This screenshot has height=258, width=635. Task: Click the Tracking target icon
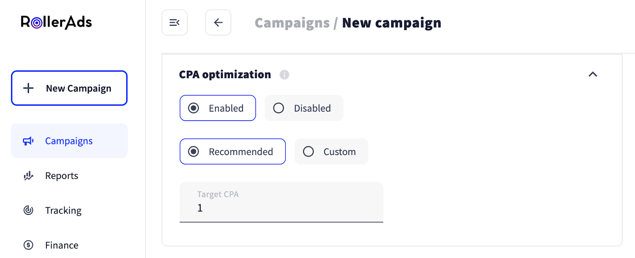28,210
